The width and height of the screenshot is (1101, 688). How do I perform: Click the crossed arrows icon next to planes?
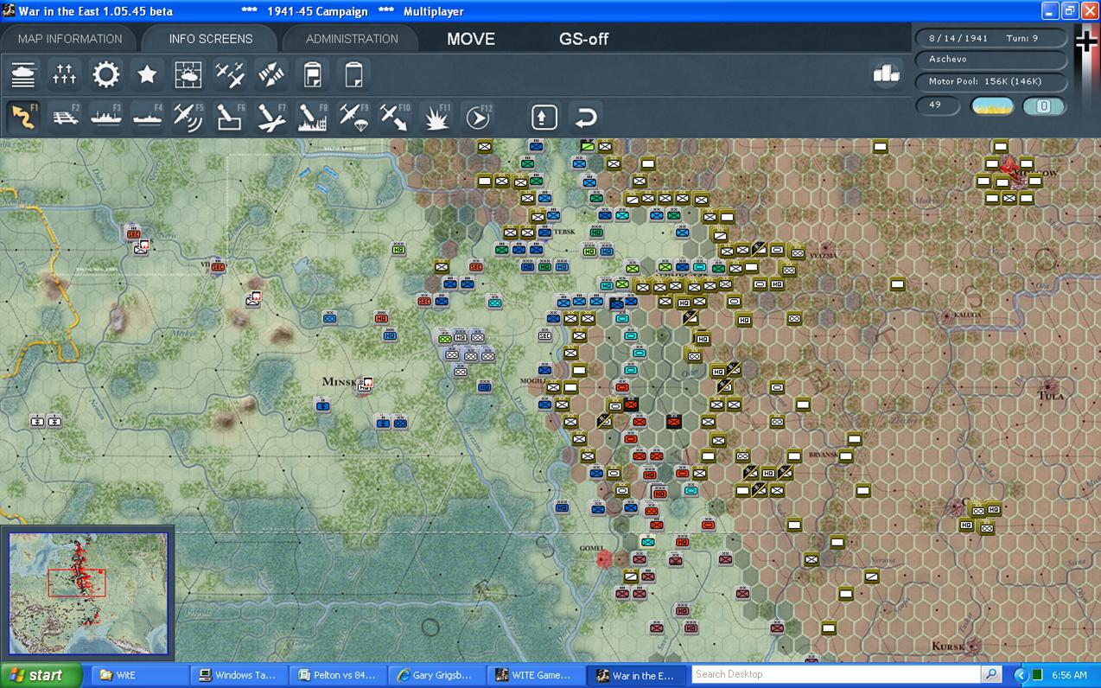coord(271,74)
